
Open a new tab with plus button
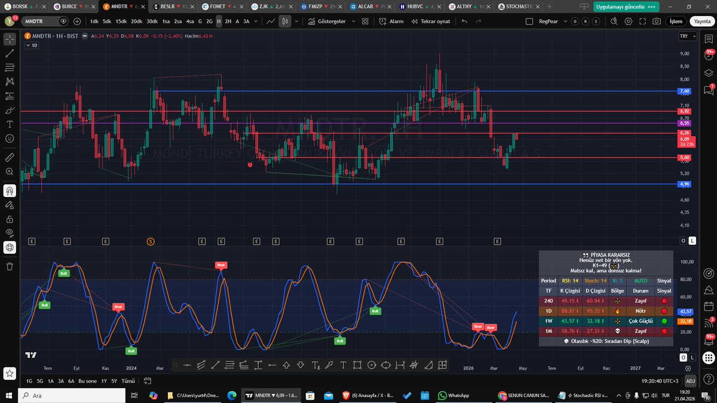point(549,6)
